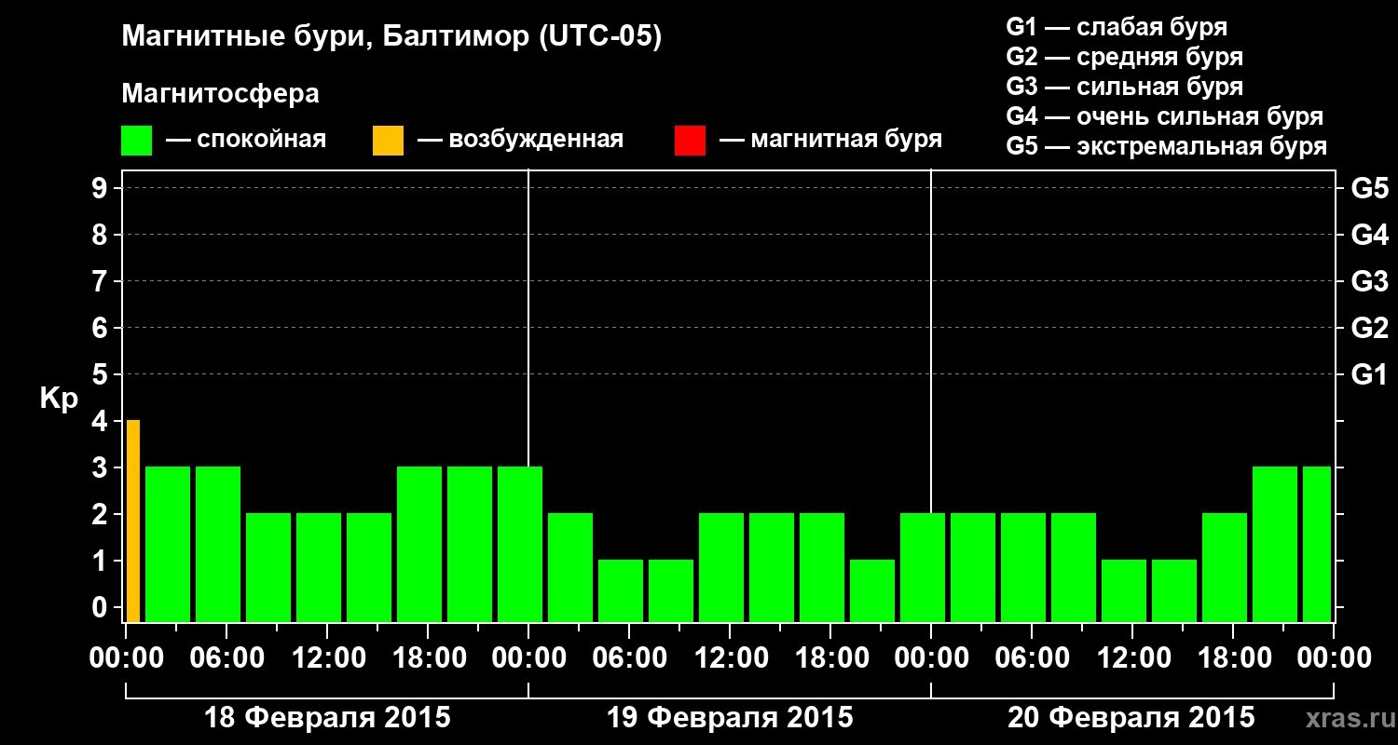
Task: Click the orange 'возбужденная' legend swatch
Action: pyautogui.click(x=388, y=141)
